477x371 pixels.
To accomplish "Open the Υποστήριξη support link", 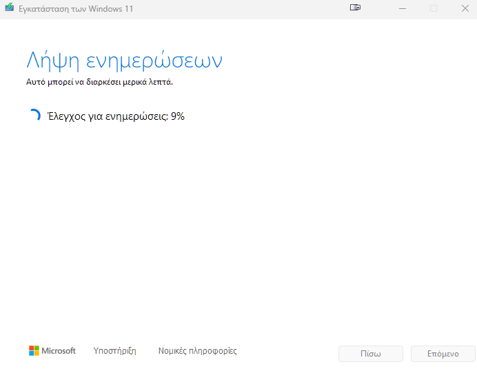I will [x=114, y=351].
